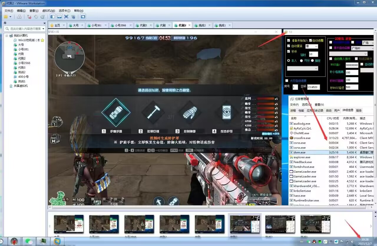
Task: Select 400小号 in library tree
Action: pos(23,77)
